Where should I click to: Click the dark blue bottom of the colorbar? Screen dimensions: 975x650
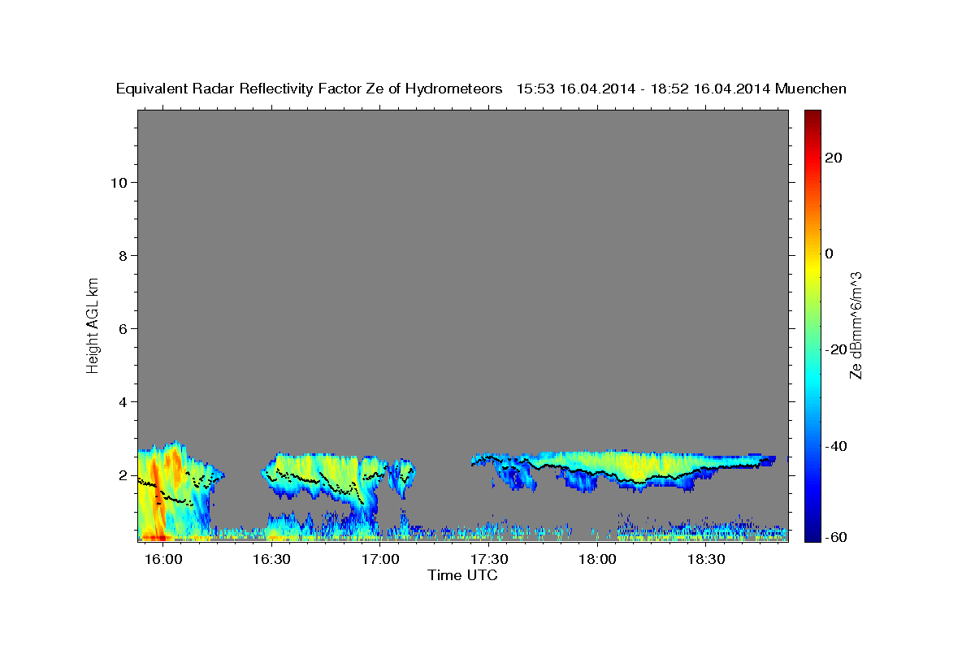[812, 532]
